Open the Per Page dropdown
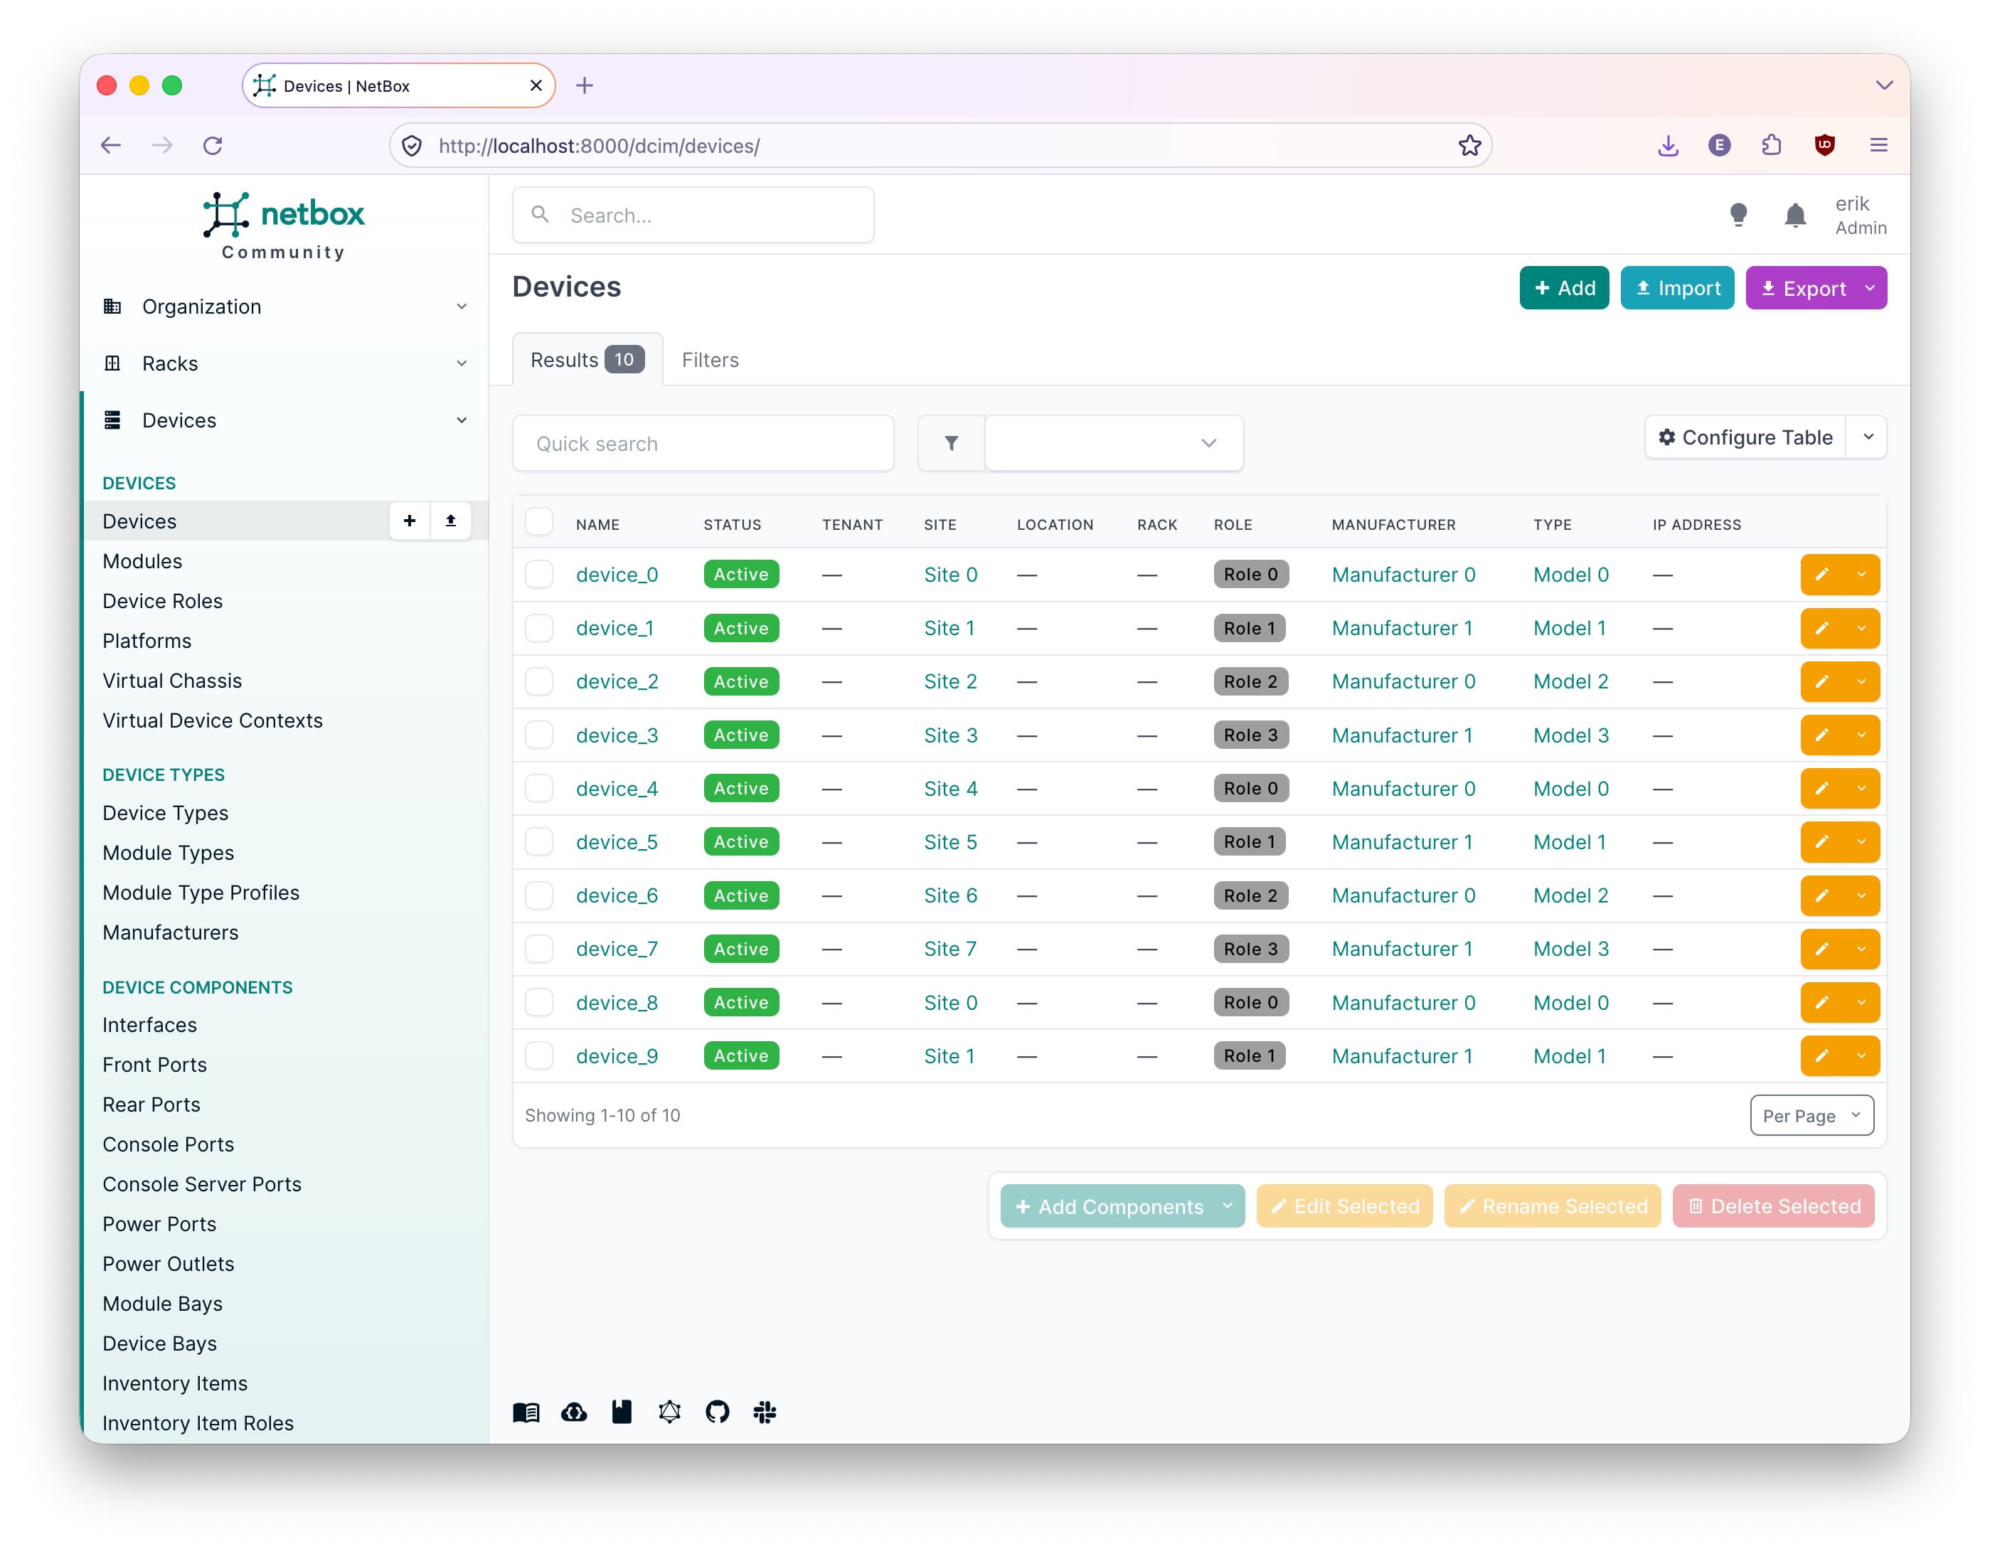 (x=1811, y=1115)
